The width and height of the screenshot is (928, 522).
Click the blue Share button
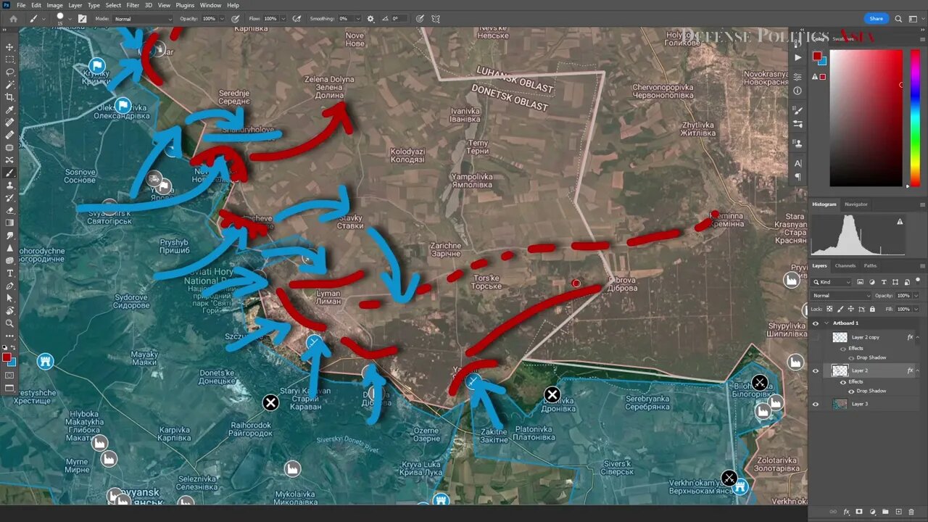(876, 19)
